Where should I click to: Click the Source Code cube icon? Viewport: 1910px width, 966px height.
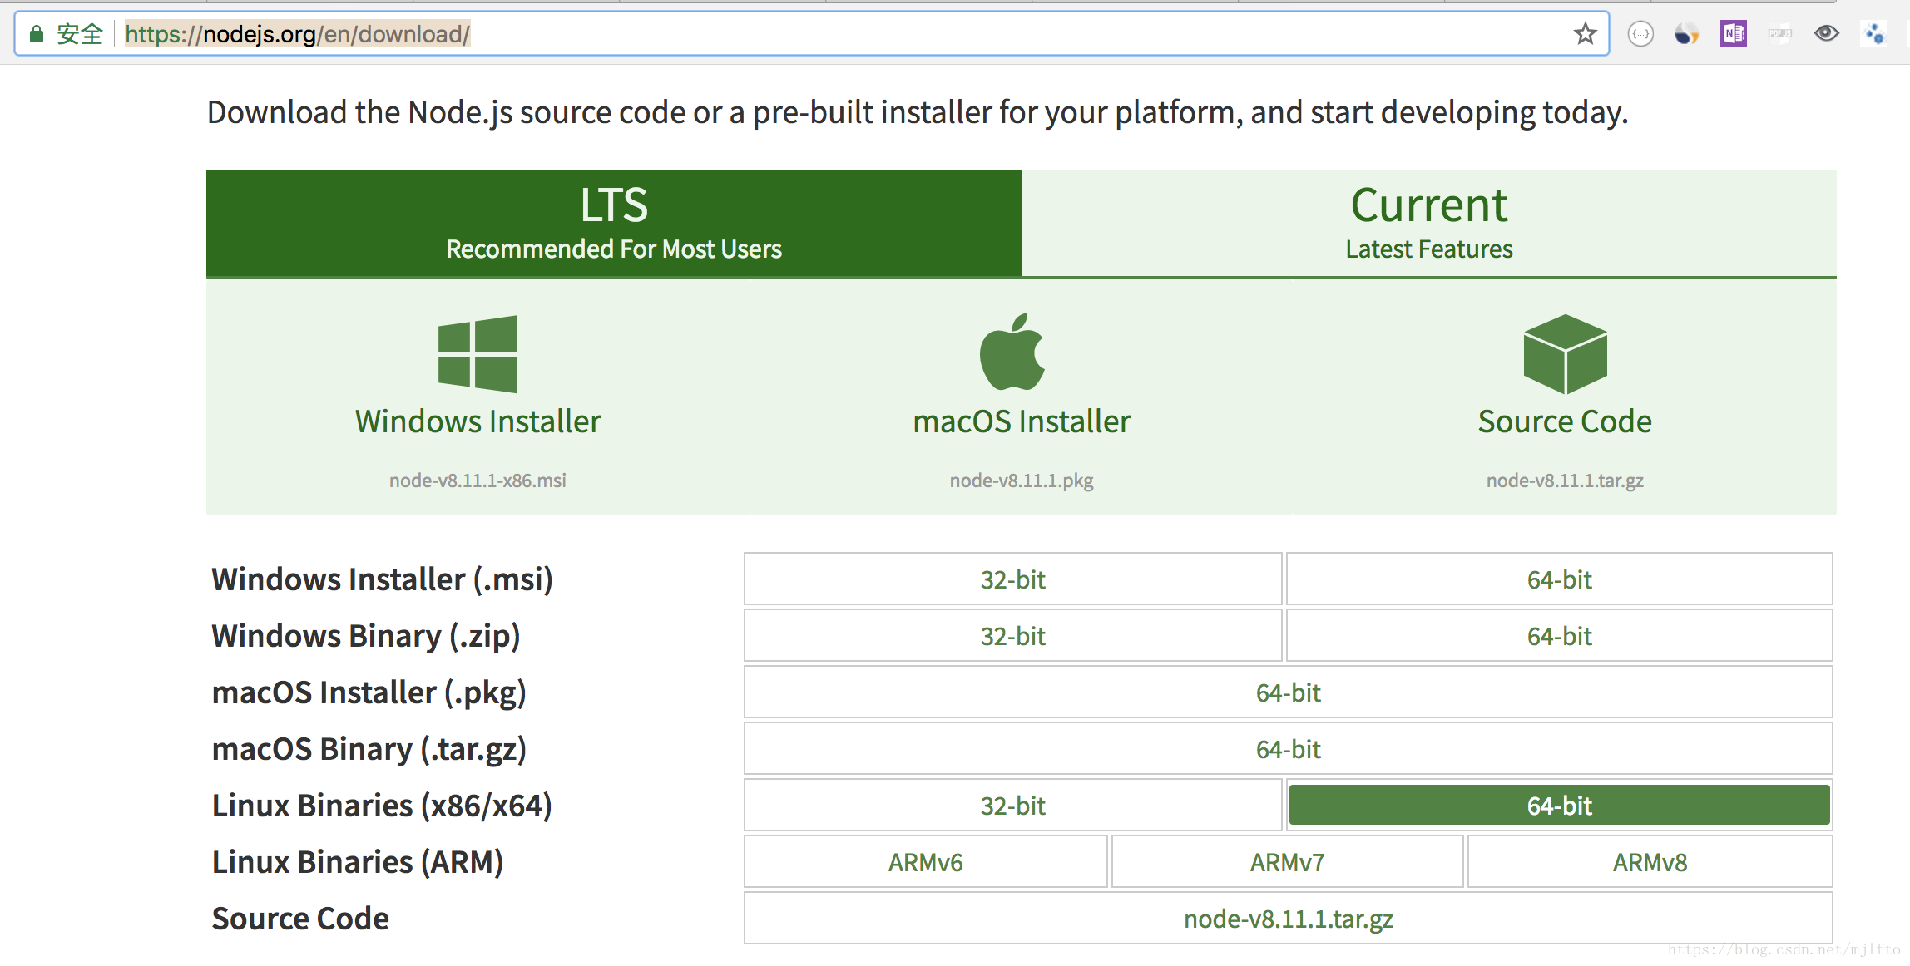(x=1565, y=354)
